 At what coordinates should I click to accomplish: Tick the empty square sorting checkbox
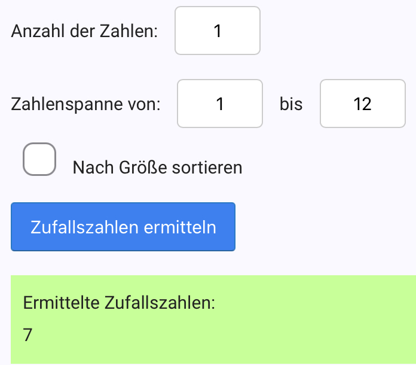pyautogui.click(x=39, y=160)
